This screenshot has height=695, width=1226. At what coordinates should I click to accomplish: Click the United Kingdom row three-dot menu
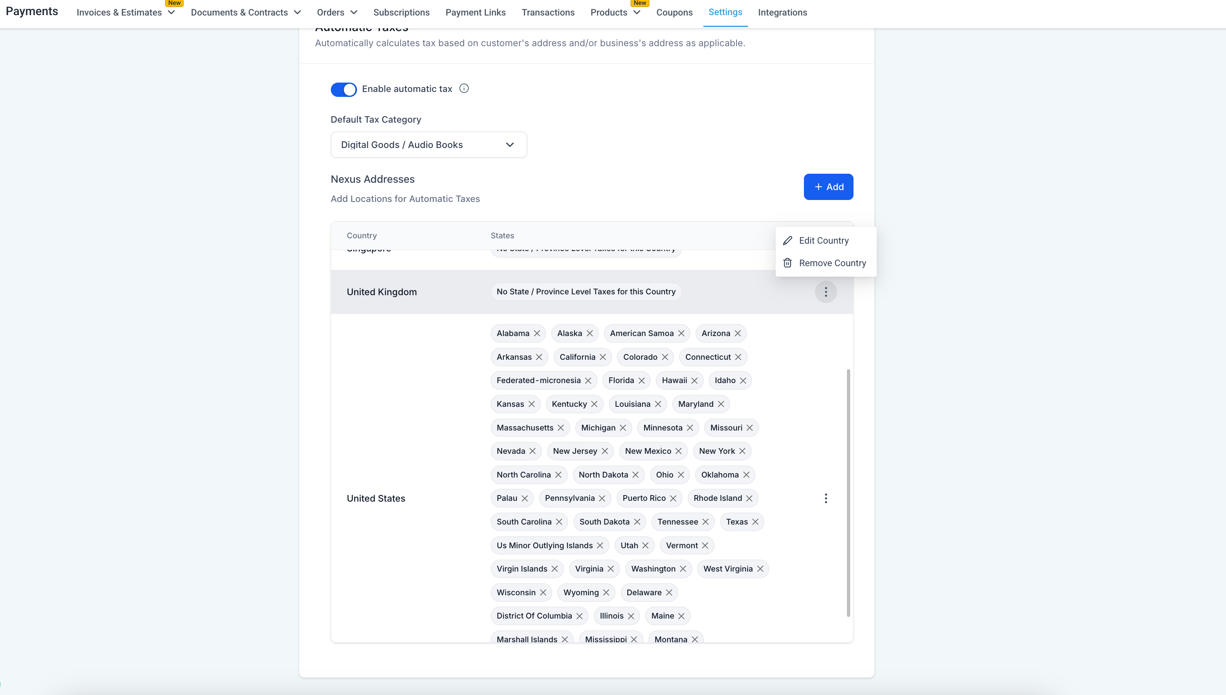826,291
